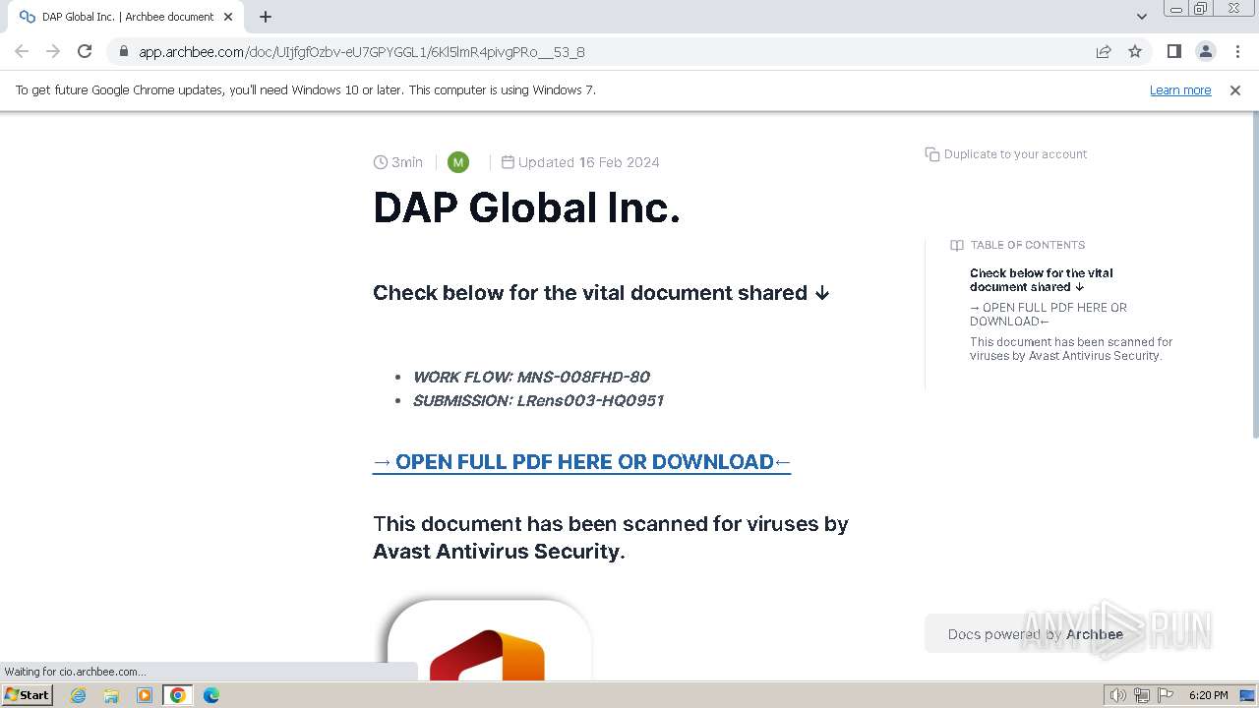
Task: Open the OPEN FULL PDF HERE OR DOWNLOAD link
Action: tap(581, 461)
